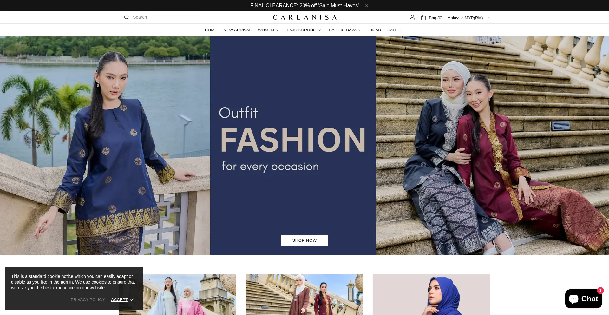The image size is (609, 315).
Task: Click the chat notification badge
Action: 600,291
